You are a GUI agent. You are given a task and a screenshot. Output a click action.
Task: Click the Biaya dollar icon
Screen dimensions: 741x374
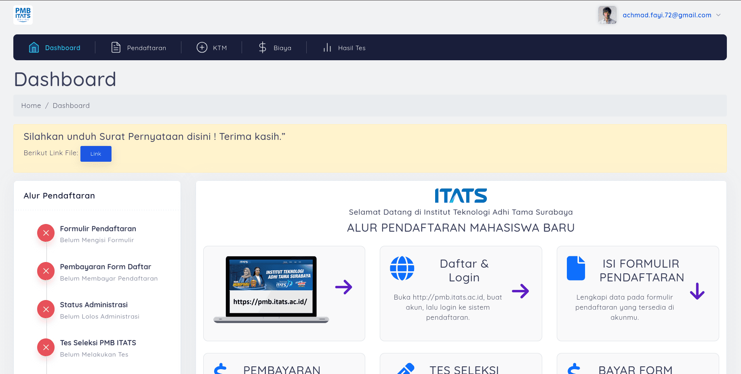pos(263,48)
